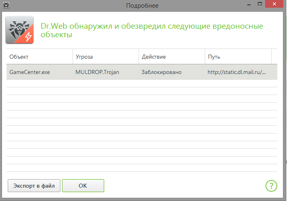Sort by the Путь column header
The height and width of the screenshot is (201, 287).
pos(238,57)
